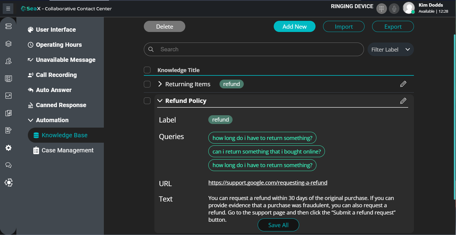The width and height of the screenshot is (456, 235).
Task: Open the support.google.com refund link
Action: tap(268, 183)
